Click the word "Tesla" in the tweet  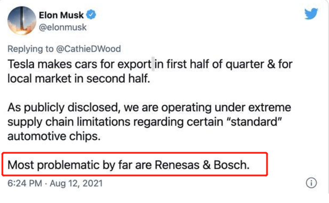pyautogui.click(x=21, y=64)
